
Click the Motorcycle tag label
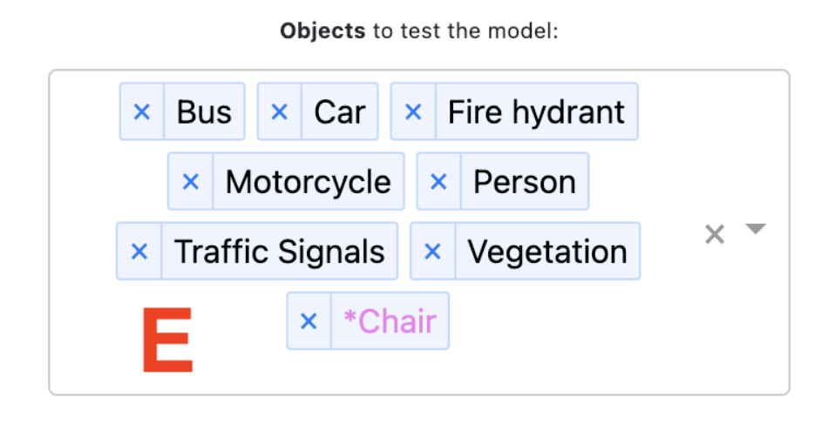(308, 182)
